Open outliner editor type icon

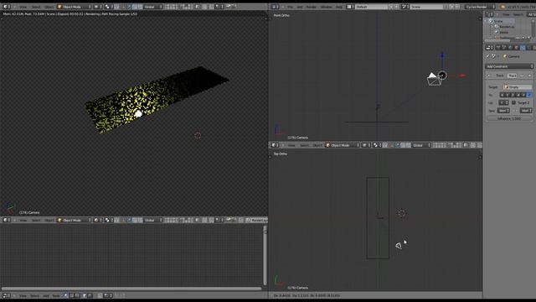489,14
